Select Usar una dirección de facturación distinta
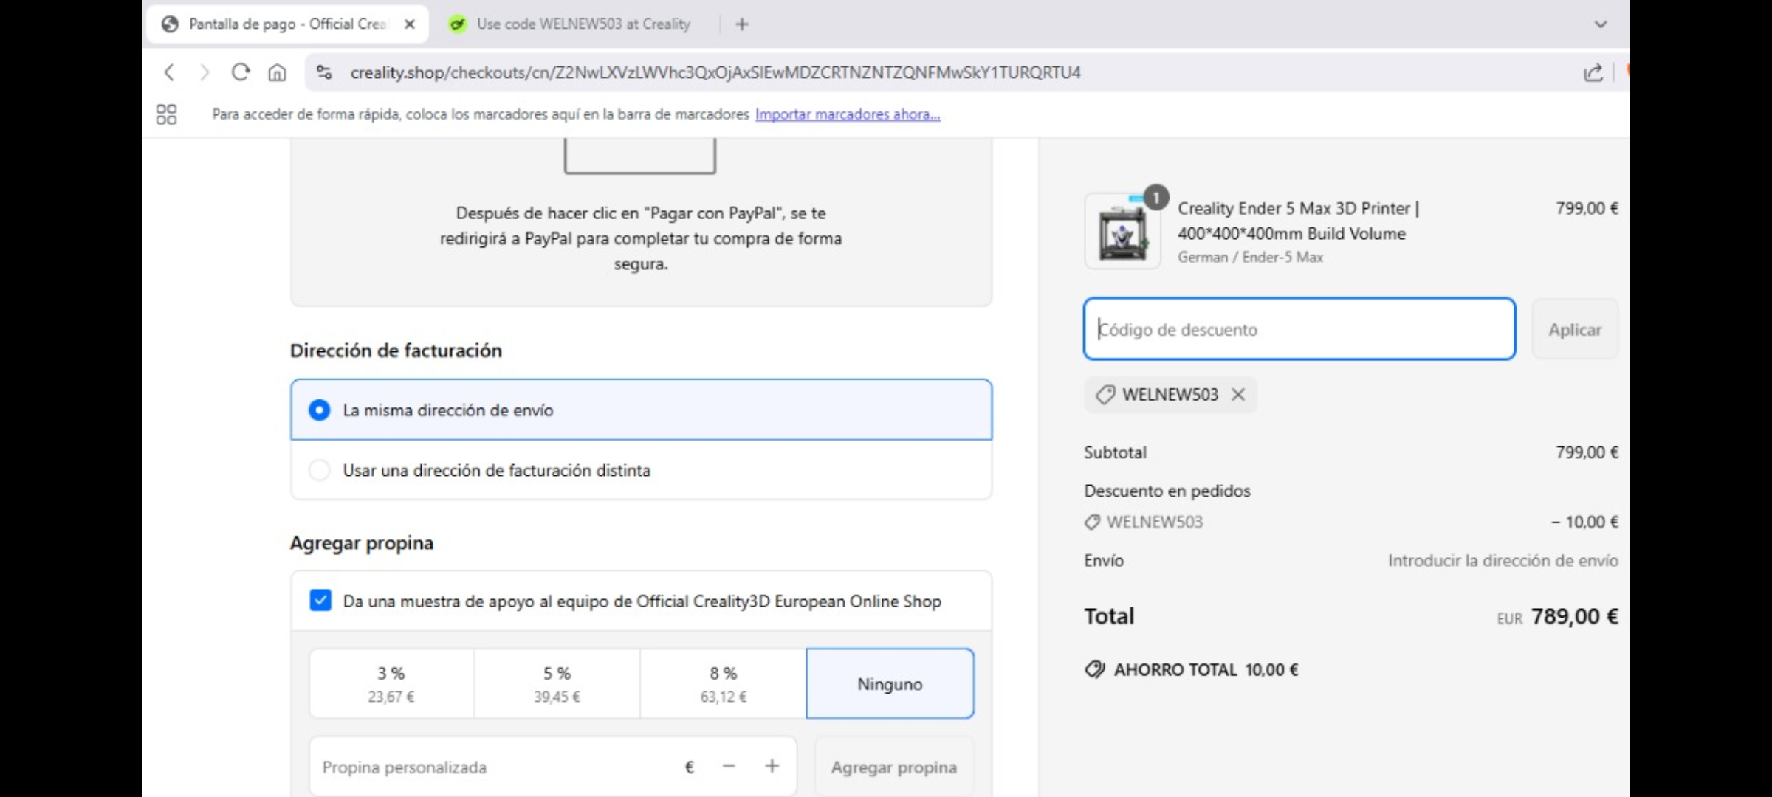This screenshot has width=1772, height=797. tap(641, 470)
